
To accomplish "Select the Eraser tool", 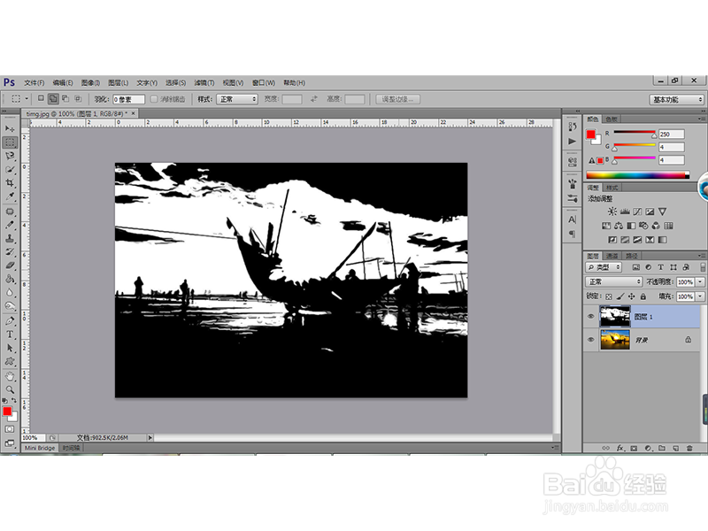I will tap(10, 265).
